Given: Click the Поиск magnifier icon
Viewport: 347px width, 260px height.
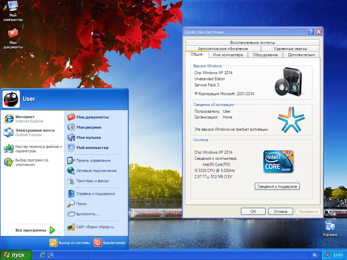Looking at the screenshot, I should (x=71, y=203).
